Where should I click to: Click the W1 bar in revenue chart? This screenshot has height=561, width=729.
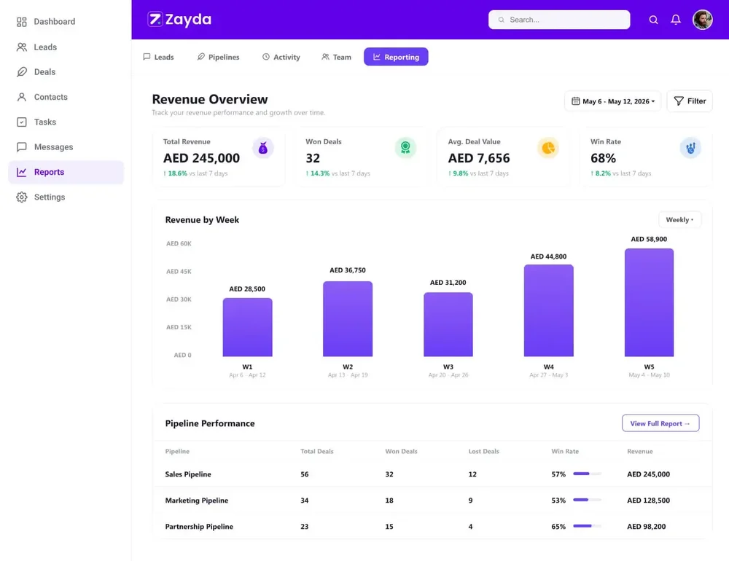click(247, 327)
